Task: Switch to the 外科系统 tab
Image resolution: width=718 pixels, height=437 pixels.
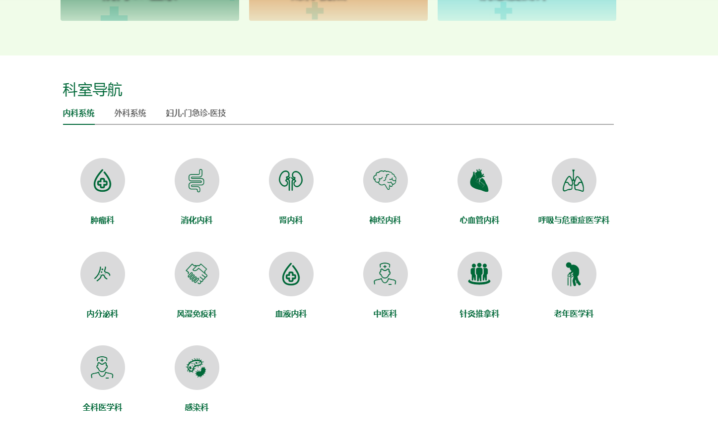Action: 131,113
